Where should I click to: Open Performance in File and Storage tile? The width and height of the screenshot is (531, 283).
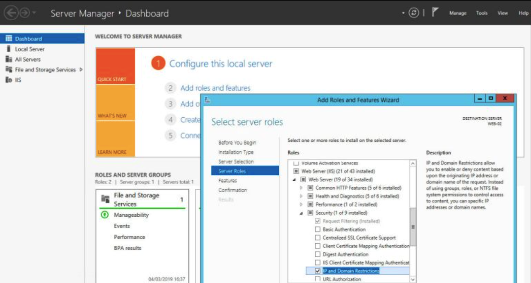click(x=129, y=237)
